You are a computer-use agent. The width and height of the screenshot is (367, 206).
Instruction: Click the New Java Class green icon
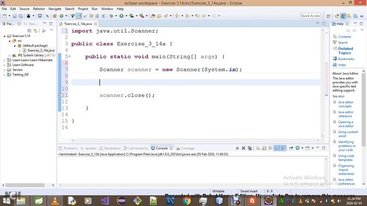coord(61,16)
